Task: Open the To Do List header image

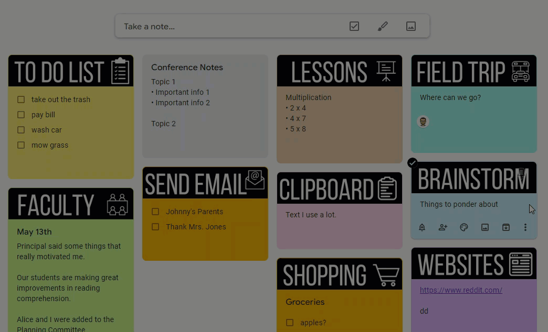Action: pyautogui.click(x=71, y=71)
